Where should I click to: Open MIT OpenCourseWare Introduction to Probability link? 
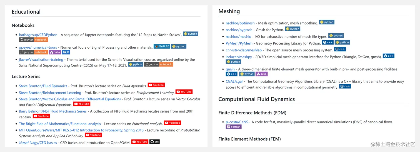pyautogui.click(x=81, y=130)
